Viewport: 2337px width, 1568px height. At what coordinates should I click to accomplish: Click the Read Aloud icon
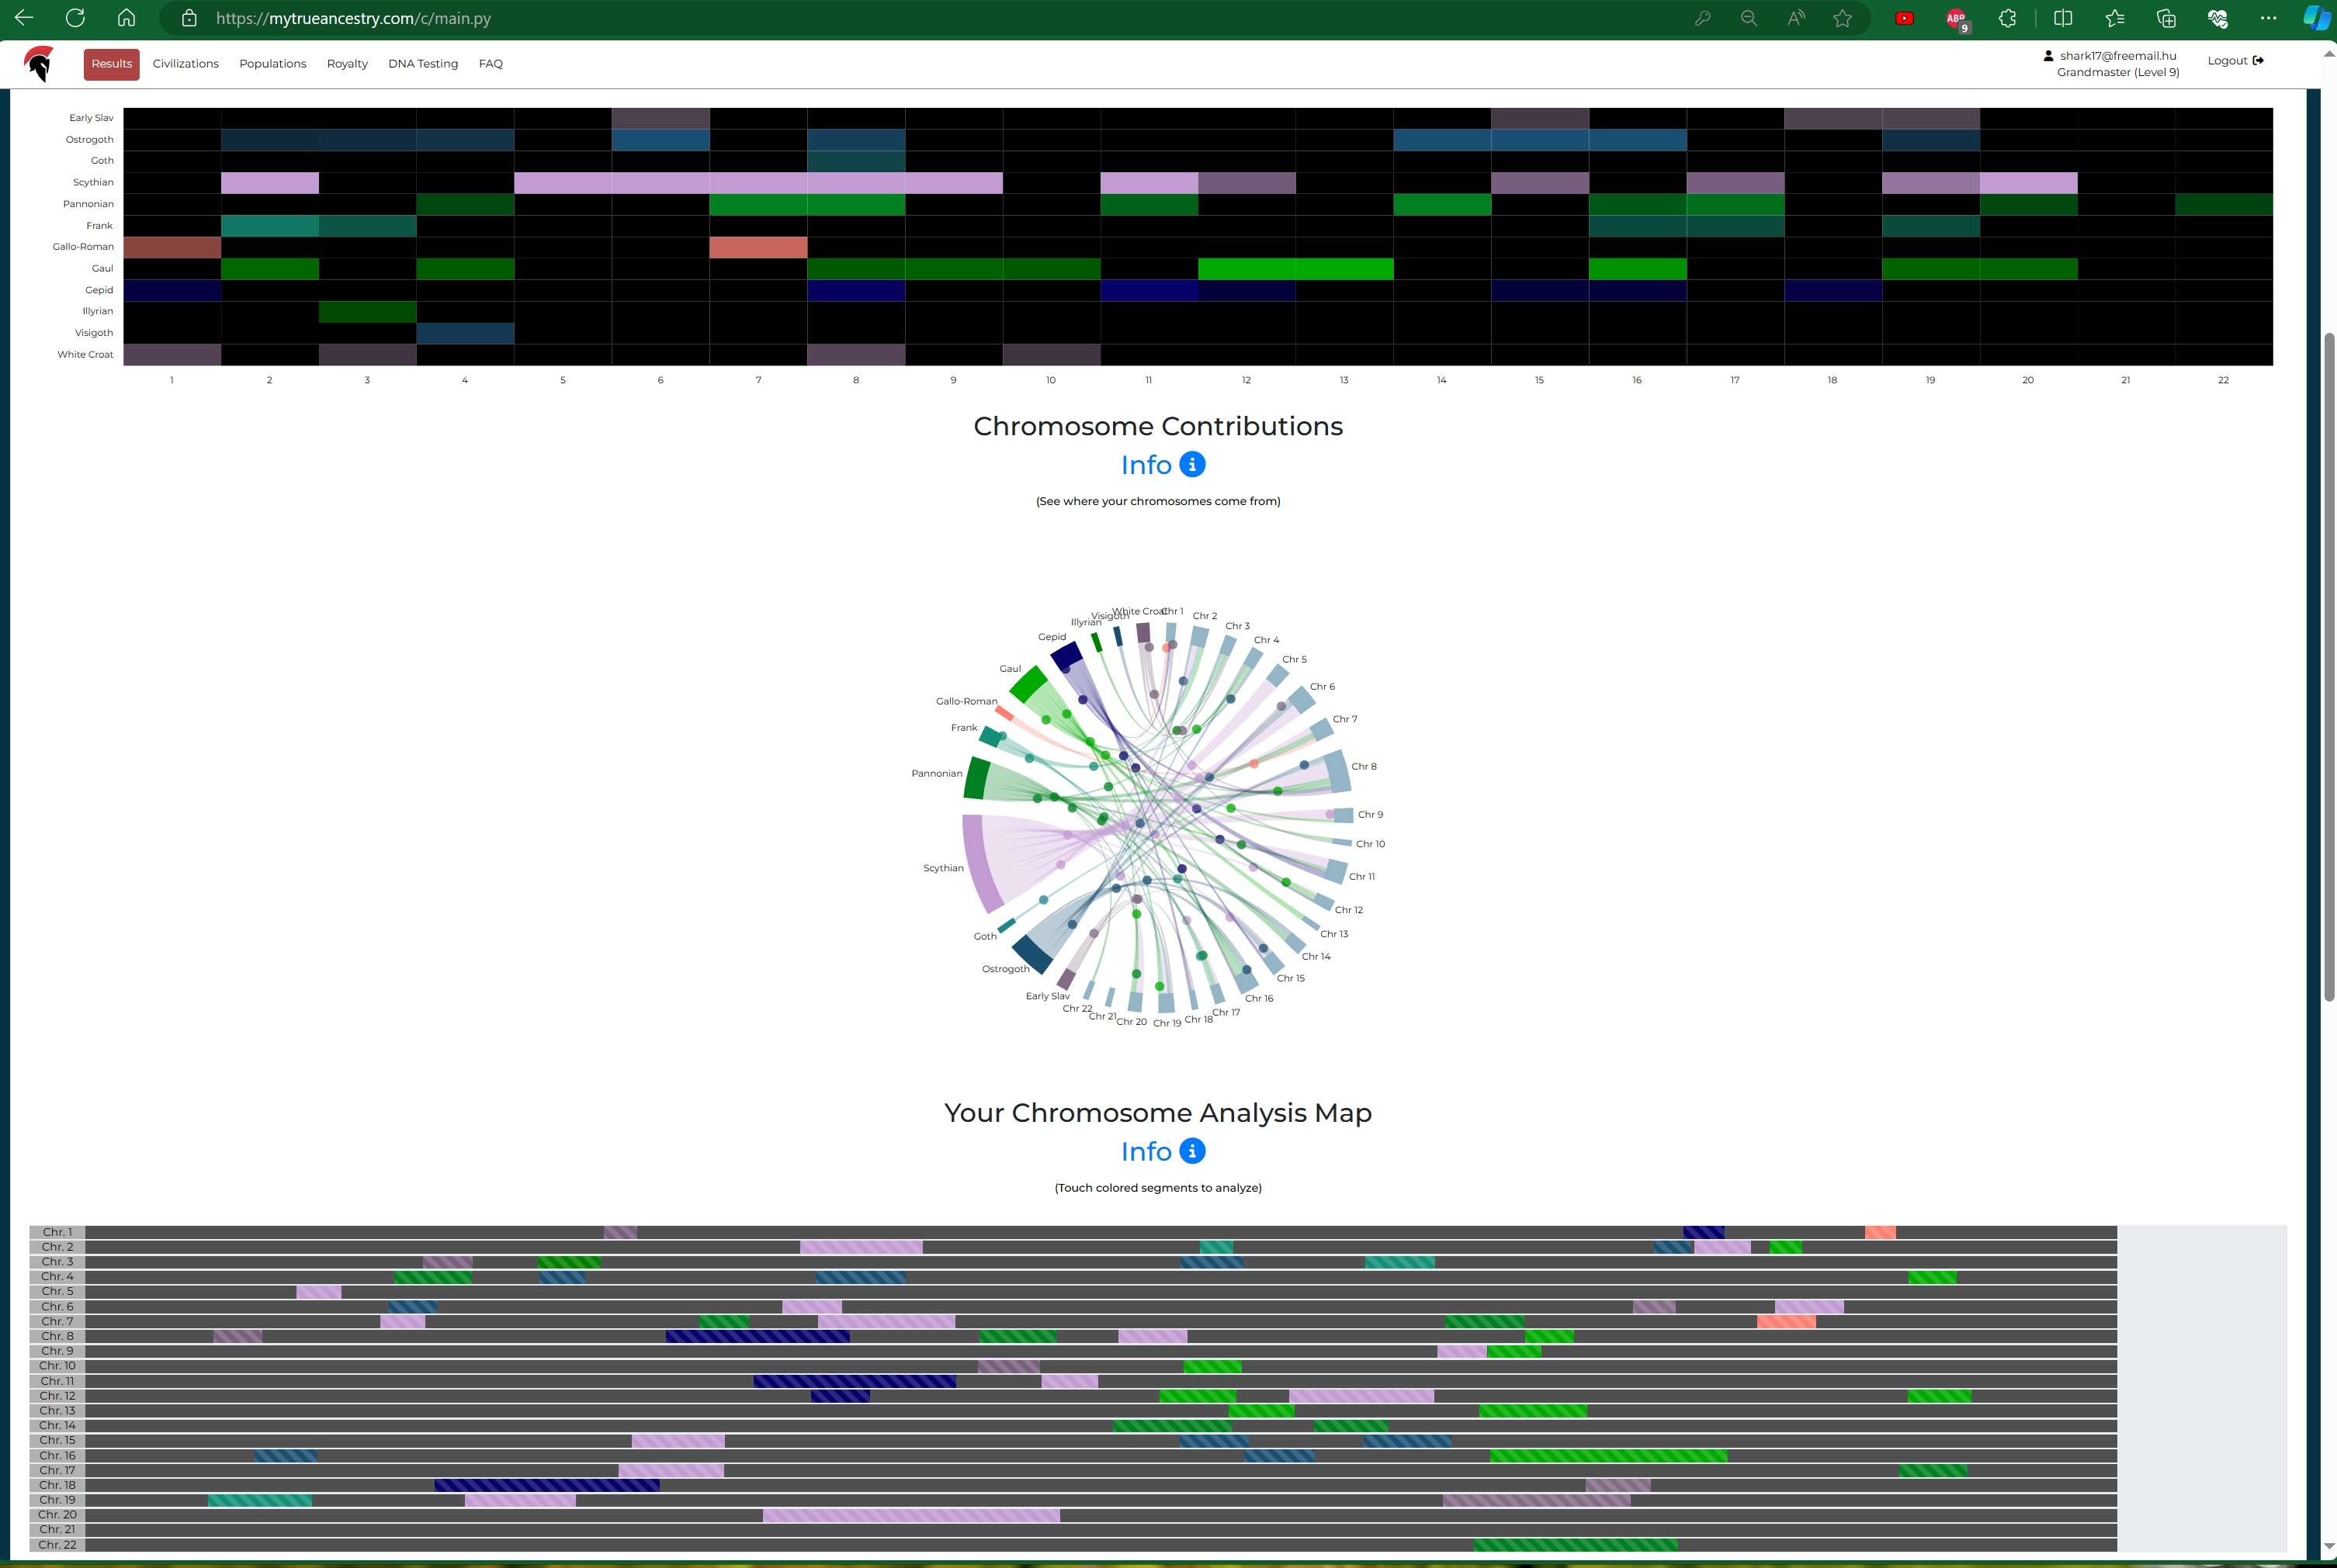[x=1796, y=19]
